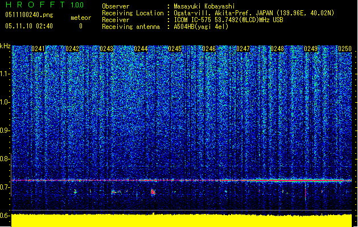Select the observer name Masayuki Kobayashi
The width and height of the screenshot is (358, 227).
click(204, 6)
